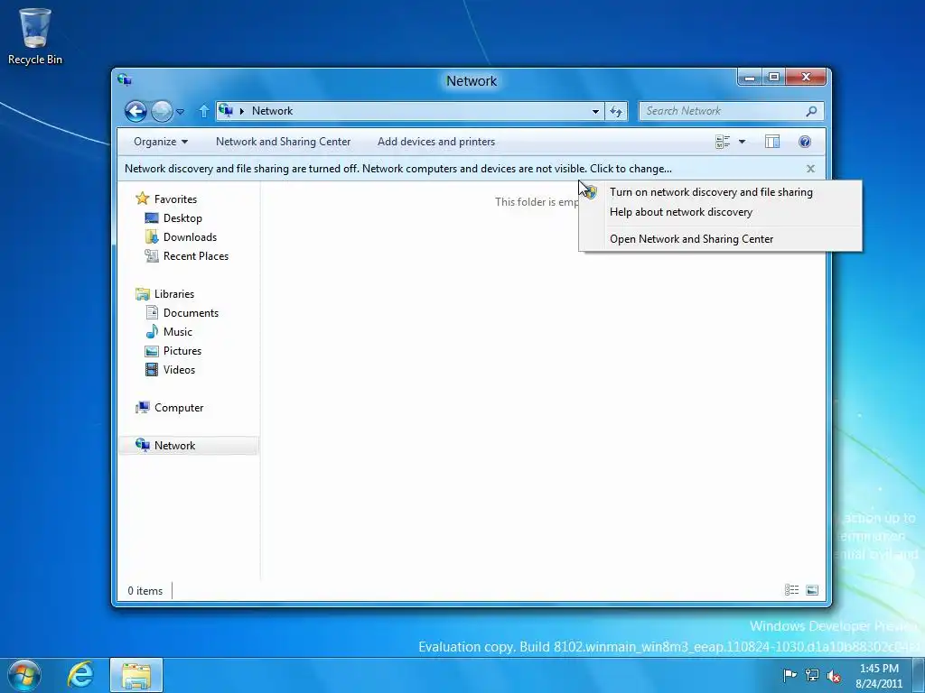The height and width of the screenshot is (693, 925).
Task: Go back with the blue Back arrow
Action: pyautogui.click(x=135, y=111)
